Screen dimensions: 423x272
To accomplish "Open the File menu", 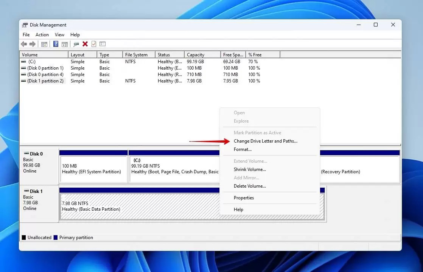I will (26, 35).
